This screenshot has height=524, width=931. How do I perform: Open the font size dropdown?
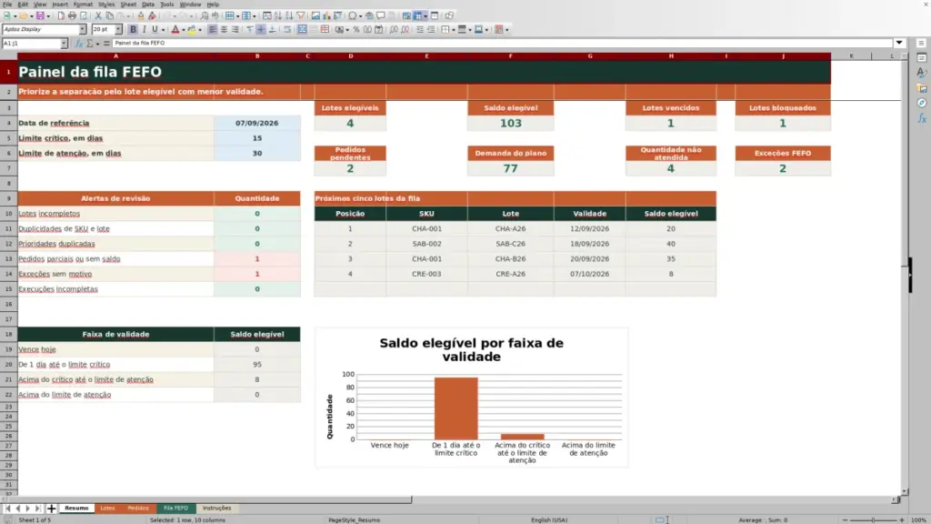[118, 29]
